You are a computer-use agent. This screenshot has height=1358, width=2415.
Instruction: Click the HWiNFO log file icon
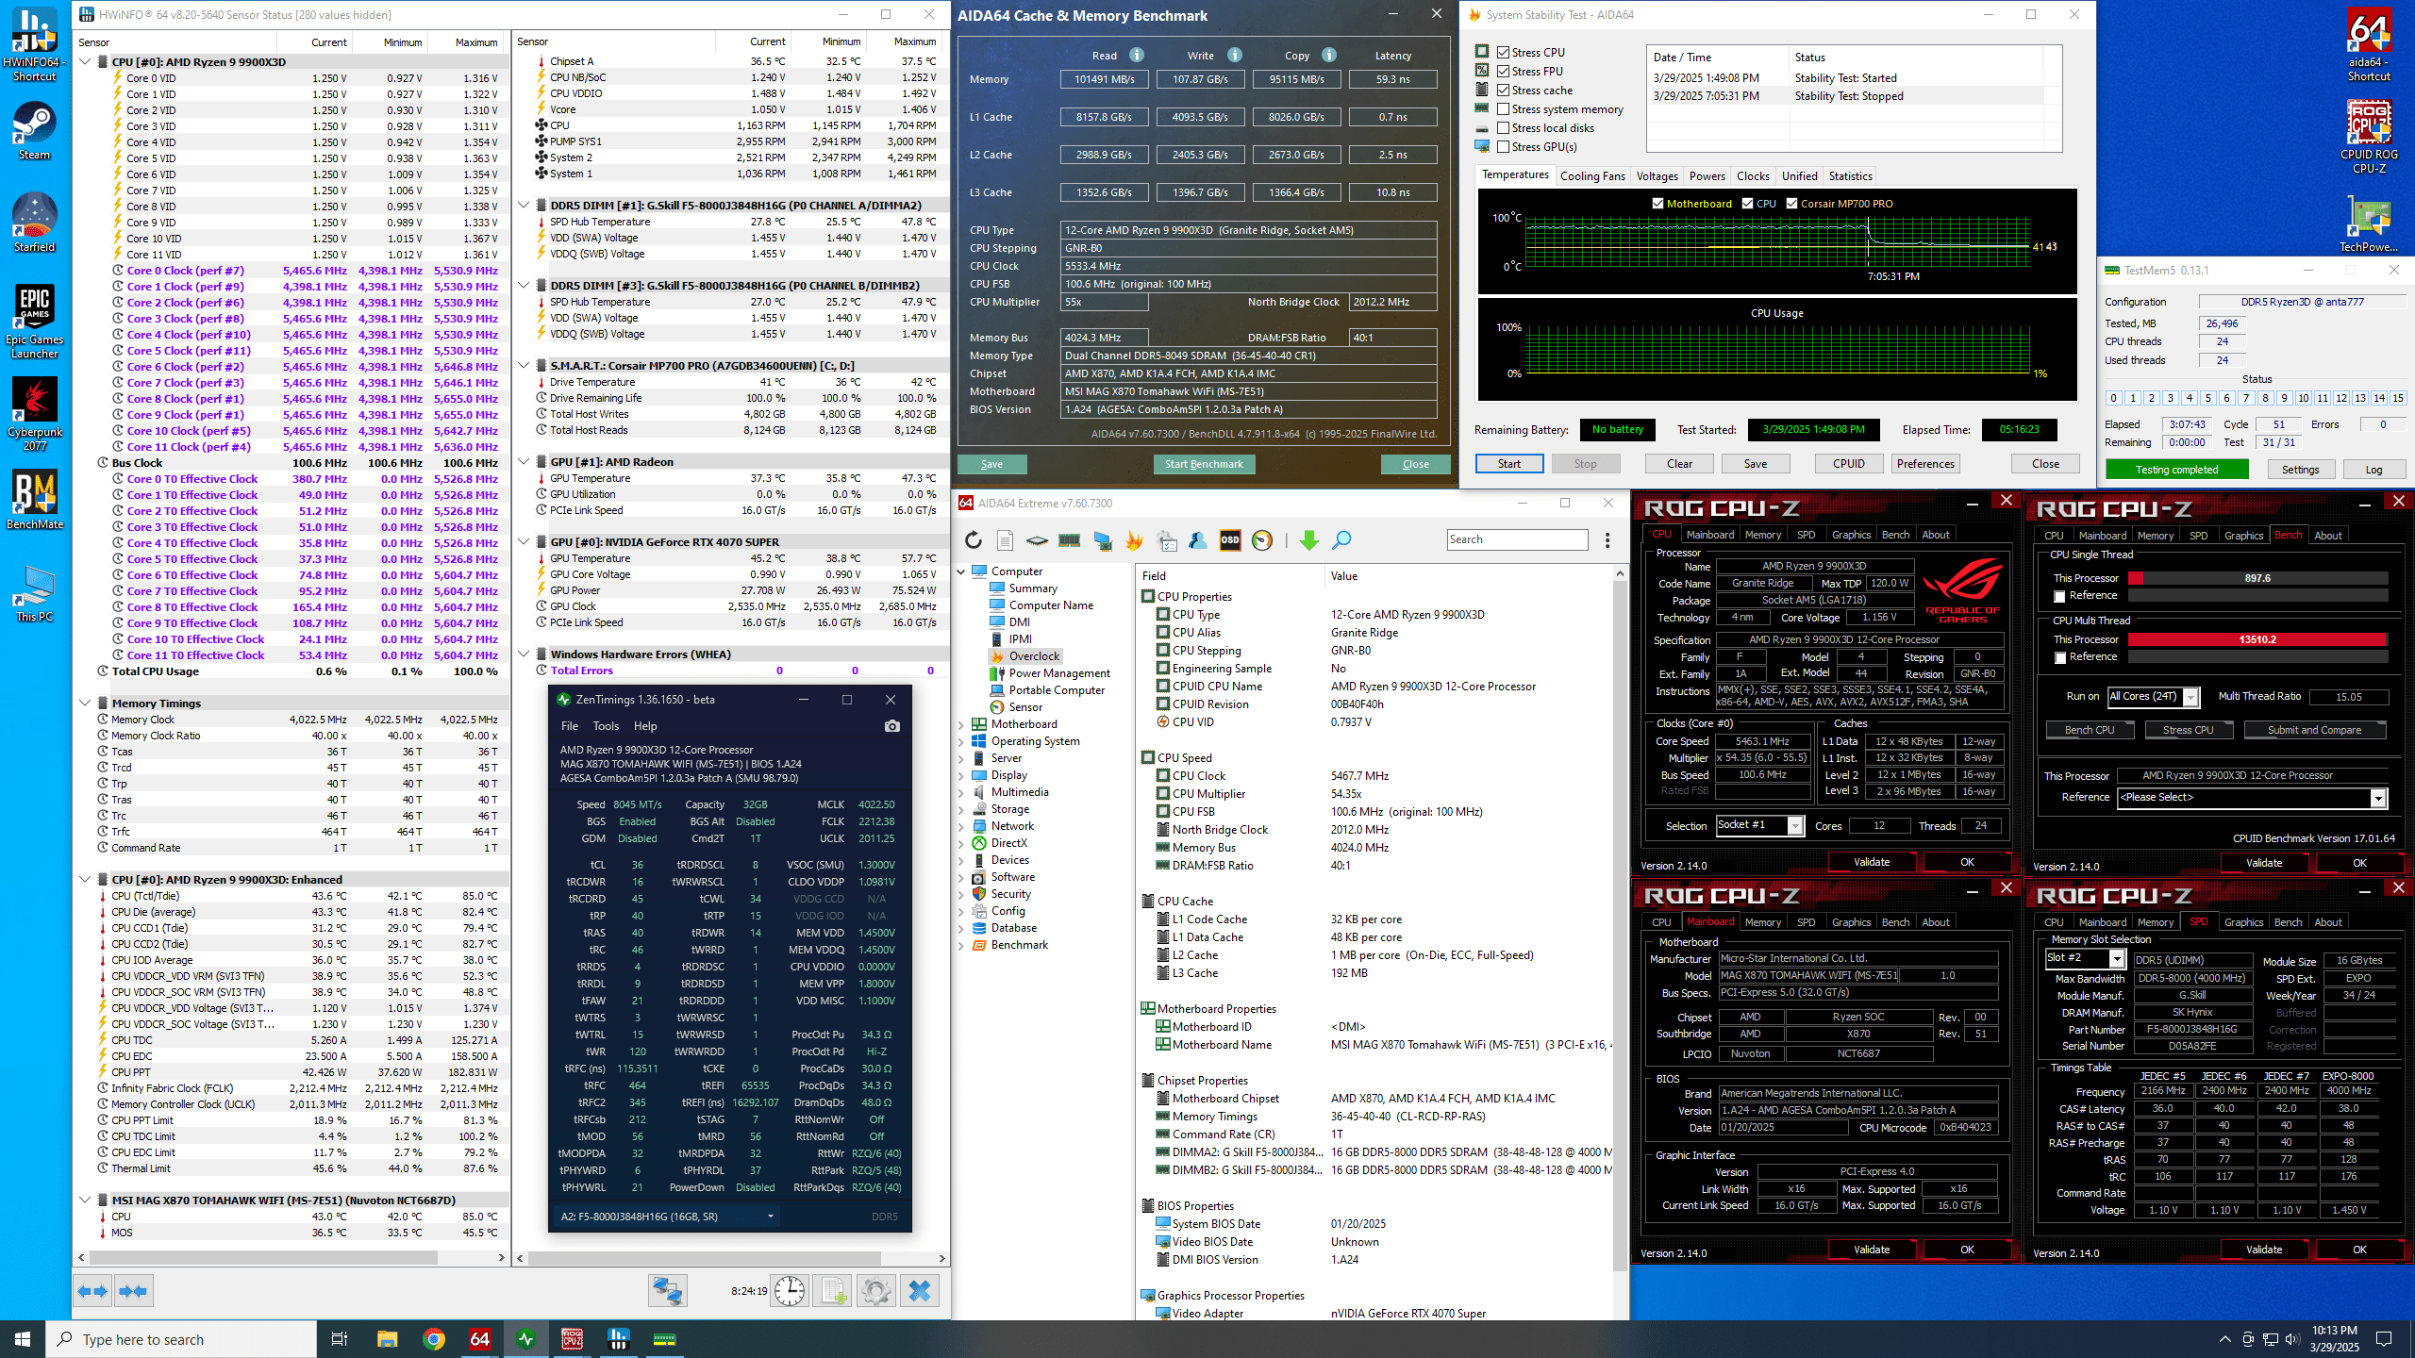[833, 1291]
